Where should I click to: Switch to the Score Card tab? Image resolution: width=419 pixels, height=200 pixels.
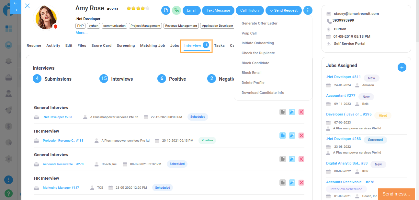(101, 45)
